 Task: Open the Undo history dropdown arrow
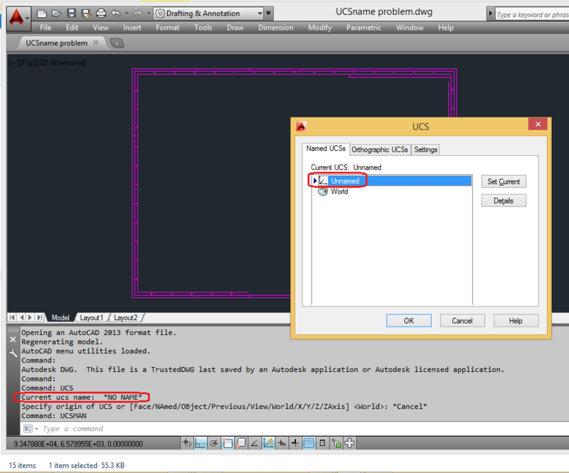coord(127,12)
